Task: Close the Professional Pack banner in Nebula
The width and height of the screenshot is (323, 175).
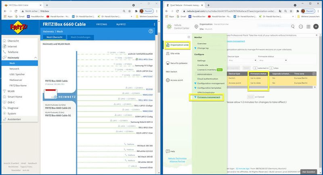Action: (x=317, y=35)
